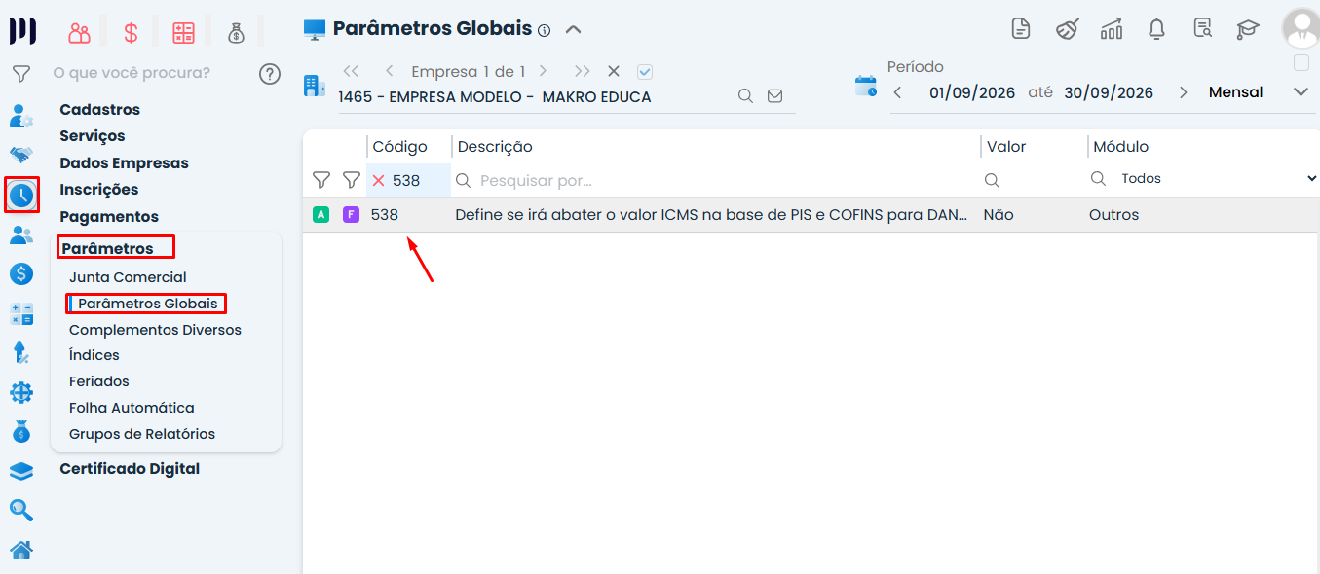This screenshot has height=574, width=1320.
Task: Open Junta Comercial submenu item
Action: 128,277
